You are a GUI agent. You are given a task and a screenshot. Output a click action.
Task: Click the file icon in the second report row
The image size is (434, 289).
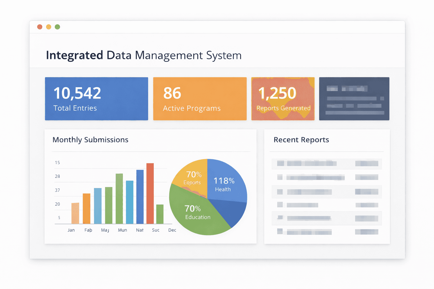click(x=280, y=177)
